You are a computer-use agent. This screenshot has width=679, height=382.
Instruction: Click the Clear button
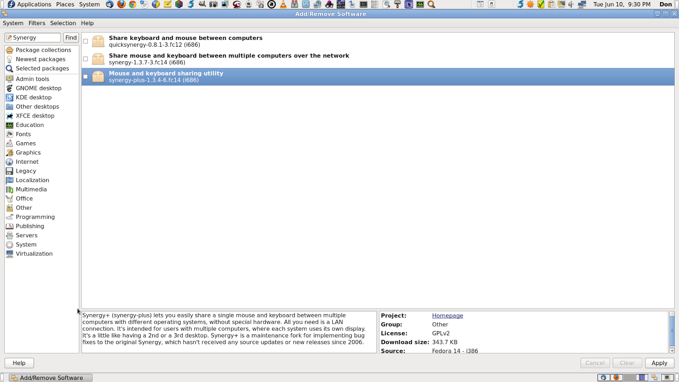(x=627, y=363)
